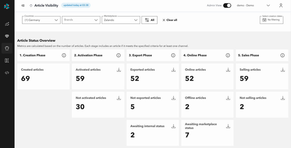Open the Countries dropdown
The height and width of the screenshot is (148, 291).
click(x=41, y=20)
